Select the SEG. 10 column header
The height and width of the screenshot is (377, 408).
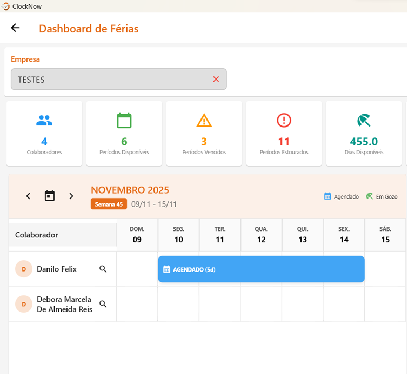point(178,235)
